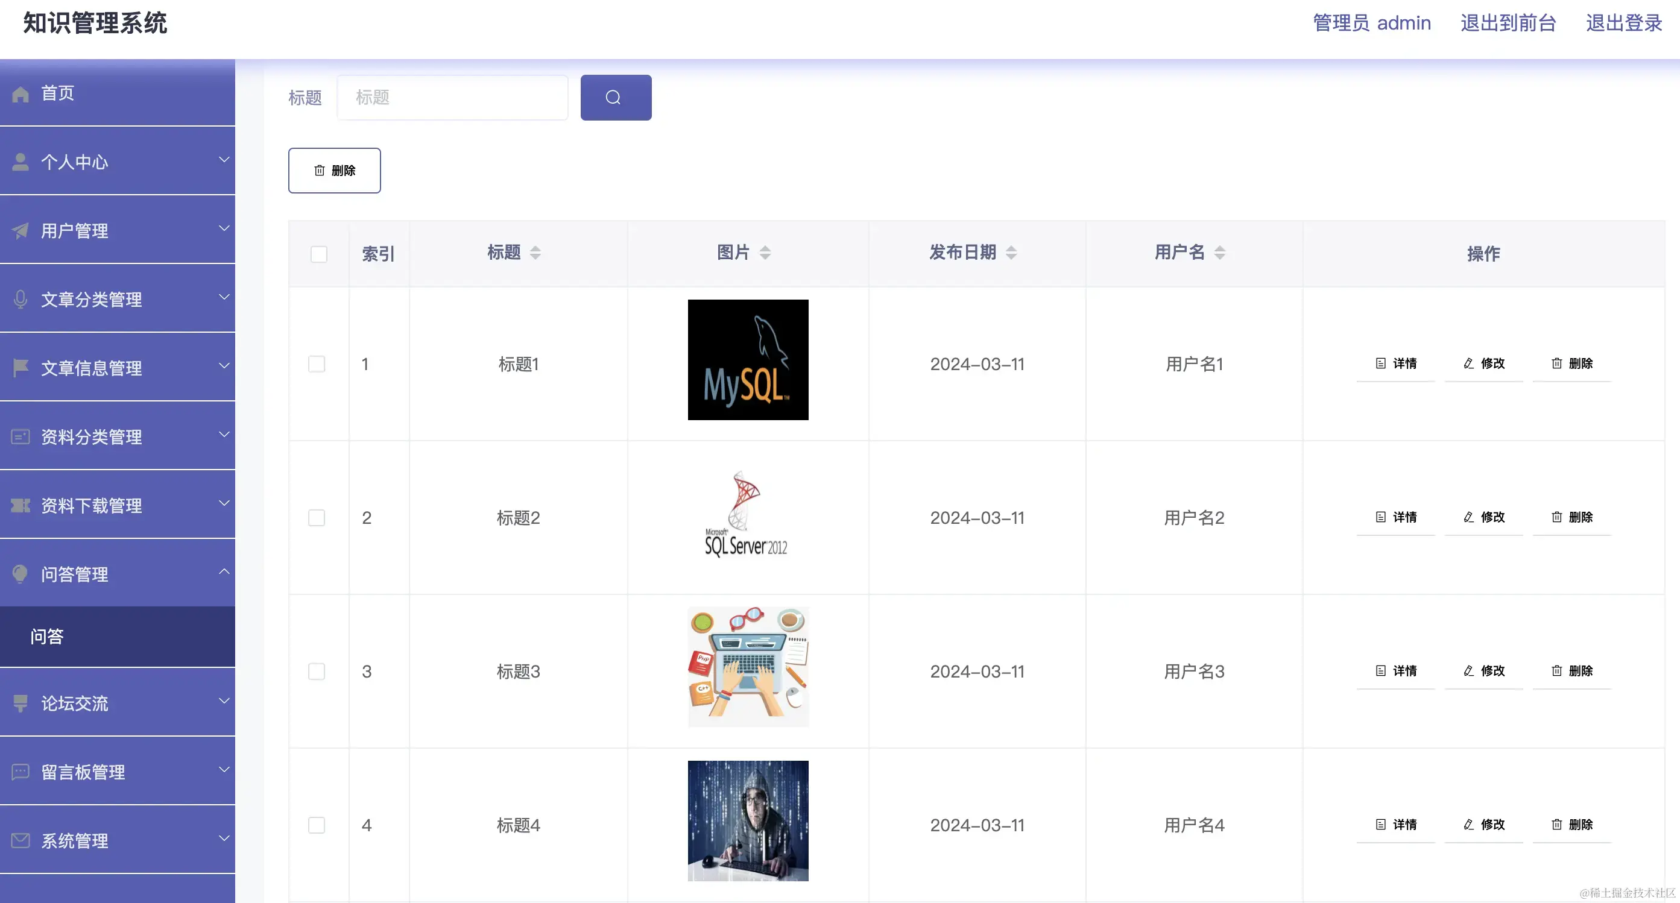Click the magnifier search button

click(615, 98)
